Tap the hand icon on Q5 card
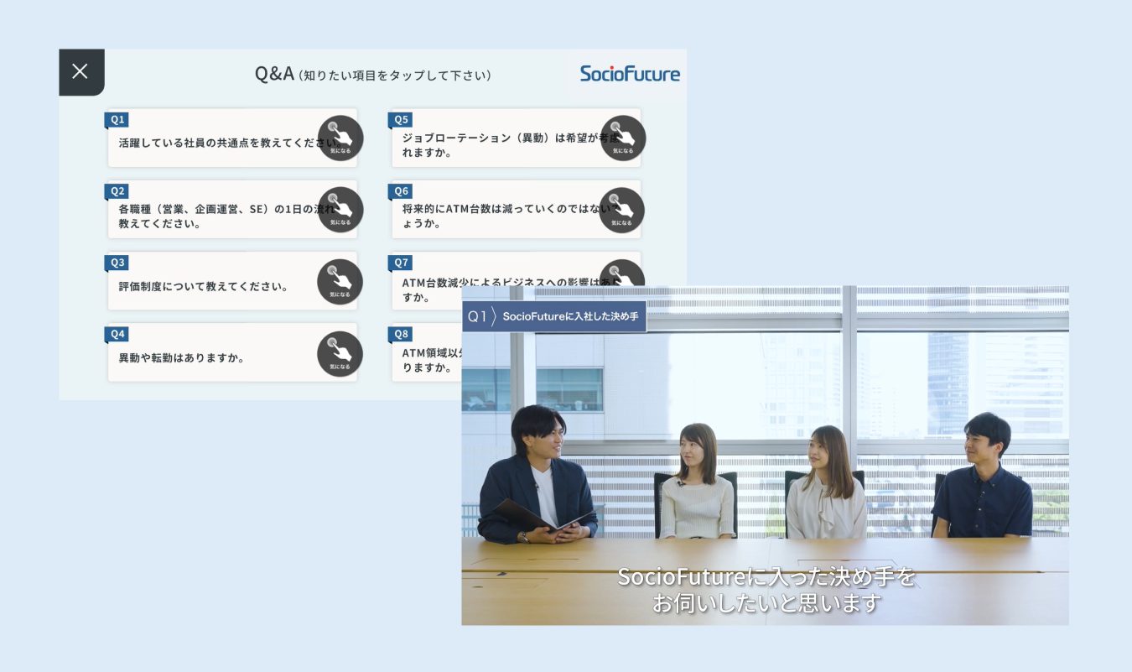1132x672 pixels. pyautogui.click(x=623, y=138)
